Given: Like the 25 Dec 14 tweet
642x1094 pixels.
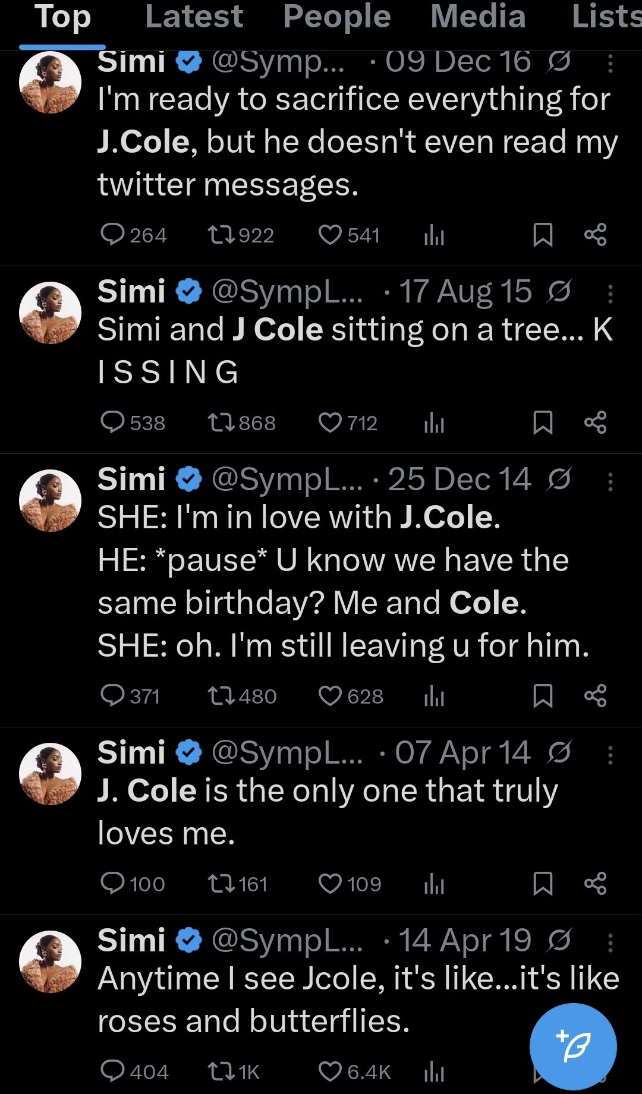Looking at the screenshot, I should tap(330, 696).
